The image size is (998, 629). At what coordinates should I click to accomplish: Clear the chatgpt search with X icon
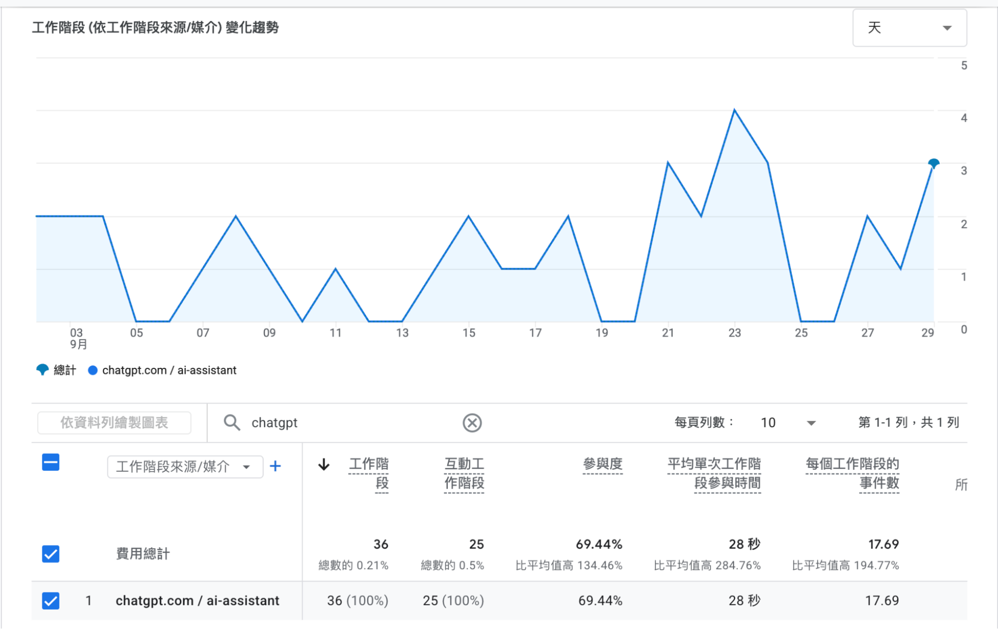[x=472, y=423]
